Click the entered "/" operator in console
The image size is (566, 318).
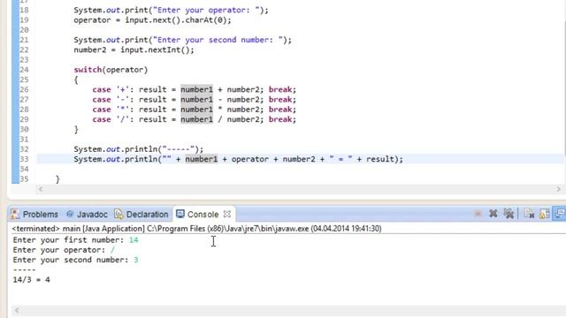coord(112,250)
